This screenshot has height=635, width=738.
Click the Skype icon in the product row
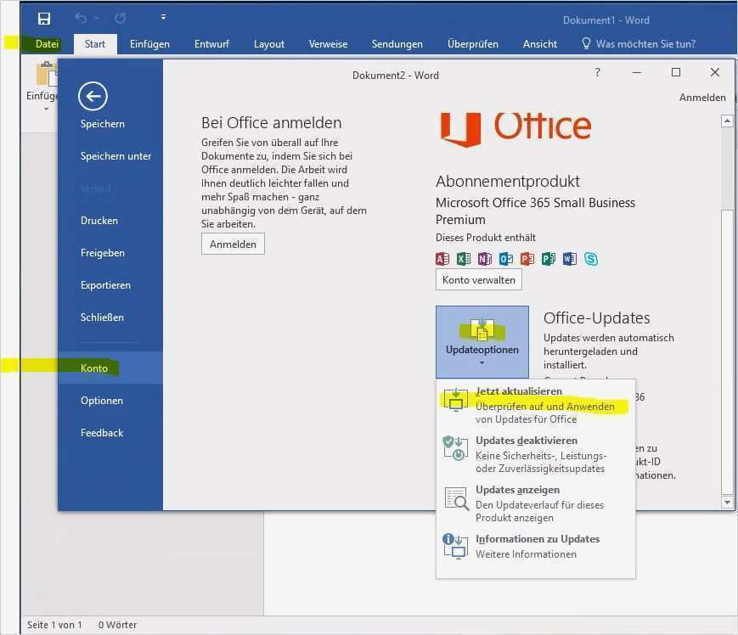point(592,259)
